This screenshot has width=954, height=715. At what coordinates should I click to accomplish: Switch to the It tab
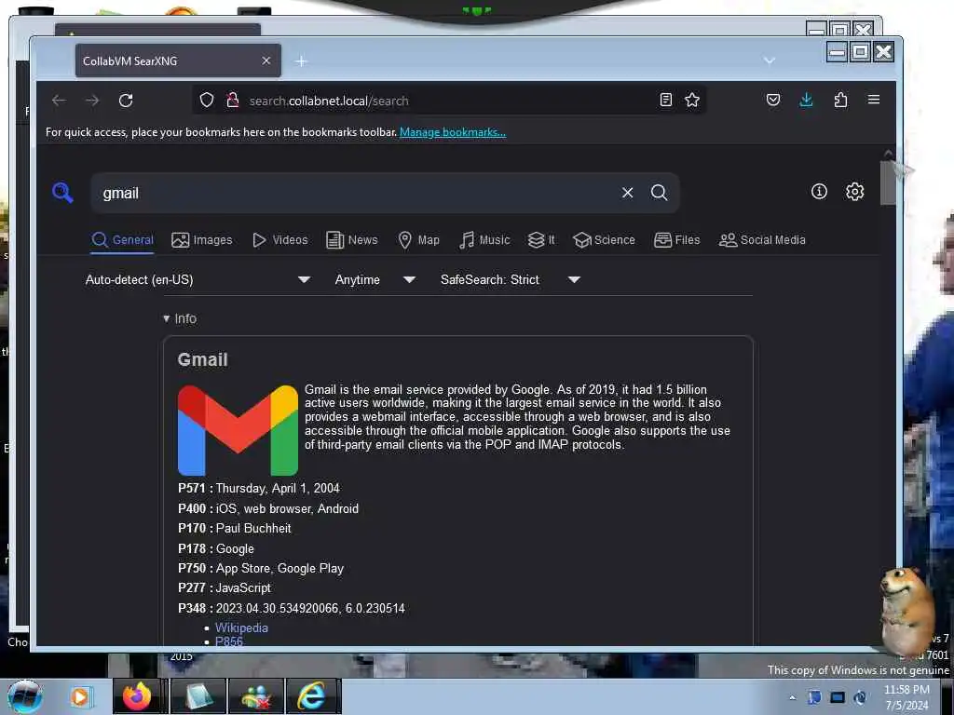pyautogui.click(x=541, y=240)
